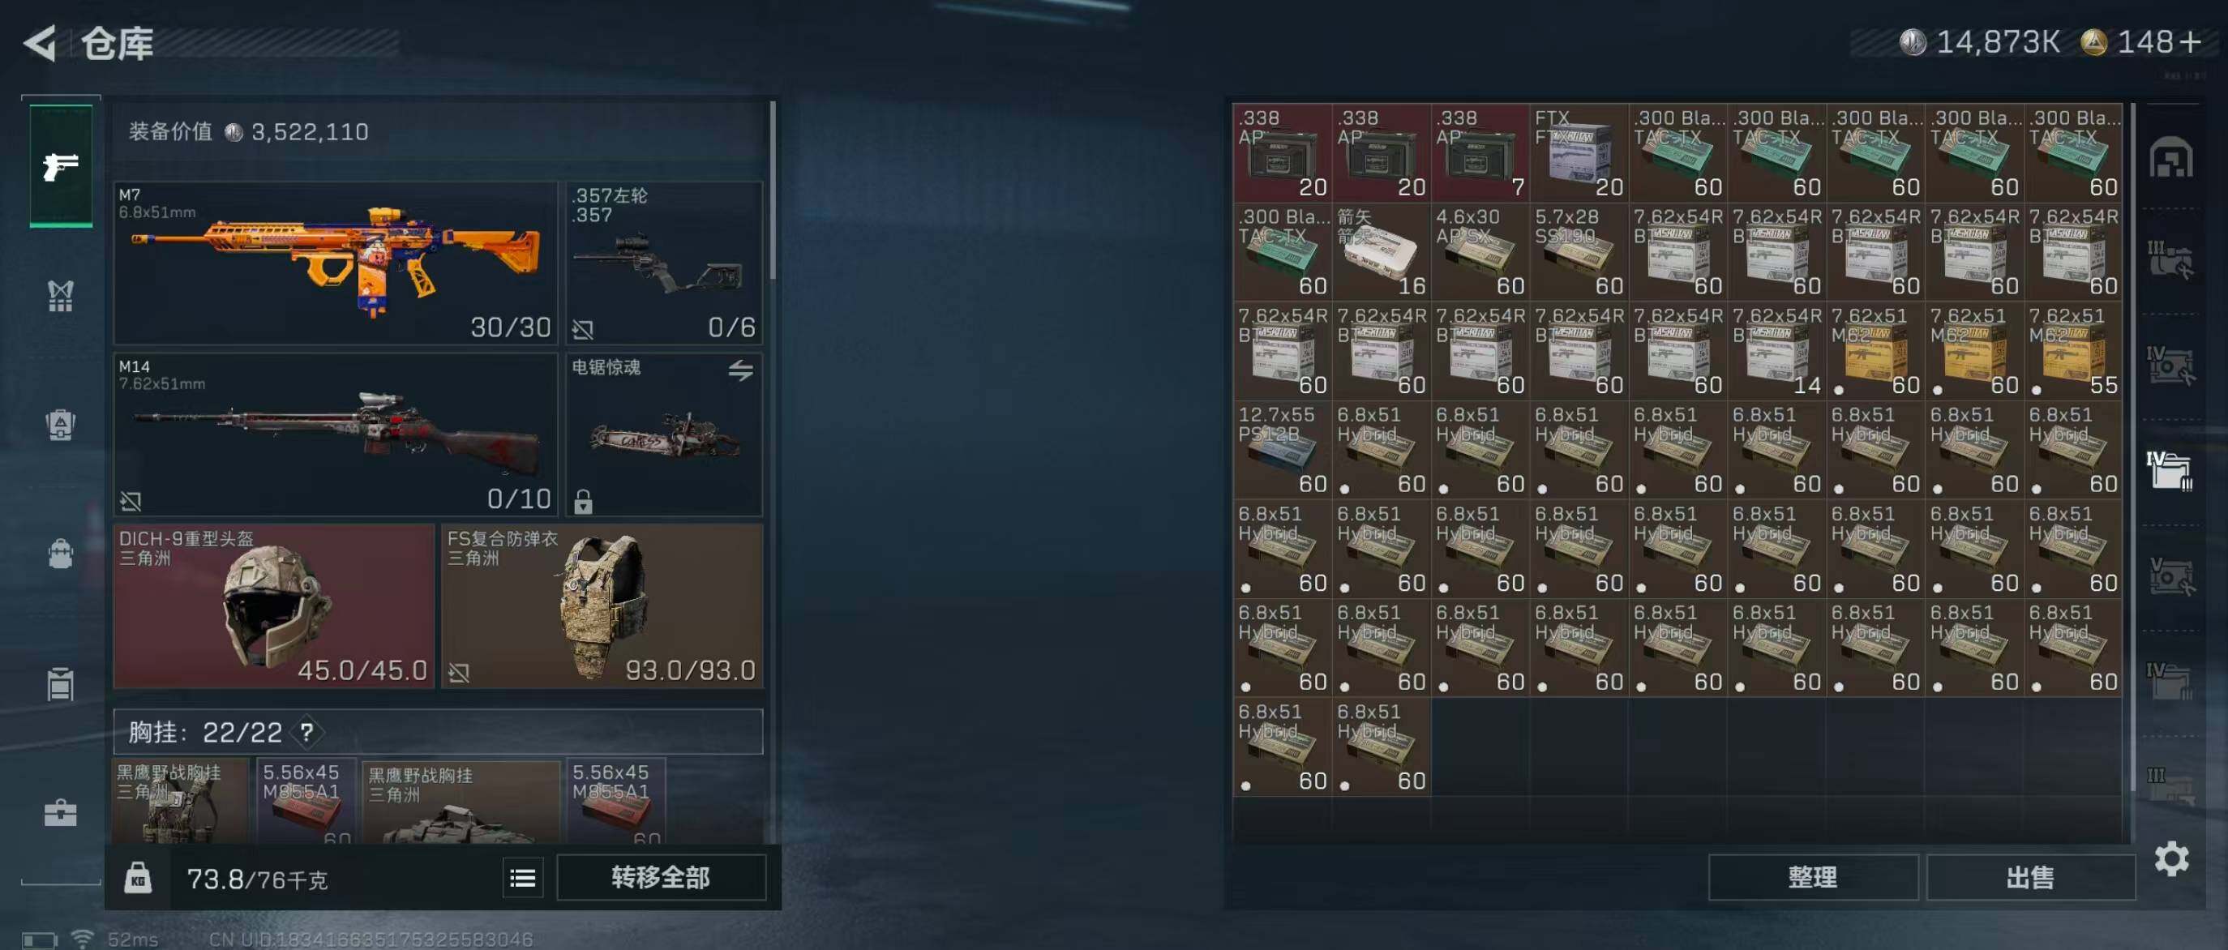The height and width of the screenshot is (950, 2228).
Task: Add currency with the plus next to 148
Action: (x=2190, y=41)
